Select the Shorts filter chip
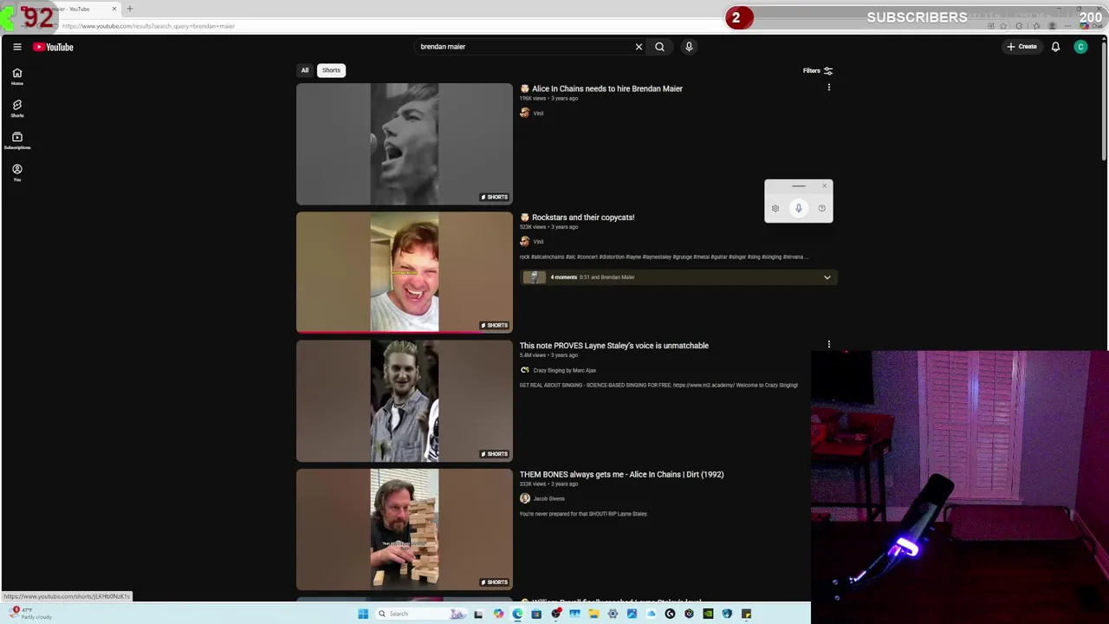The height and width of the screenshot is (624, 1109). (x=331, y=70)
